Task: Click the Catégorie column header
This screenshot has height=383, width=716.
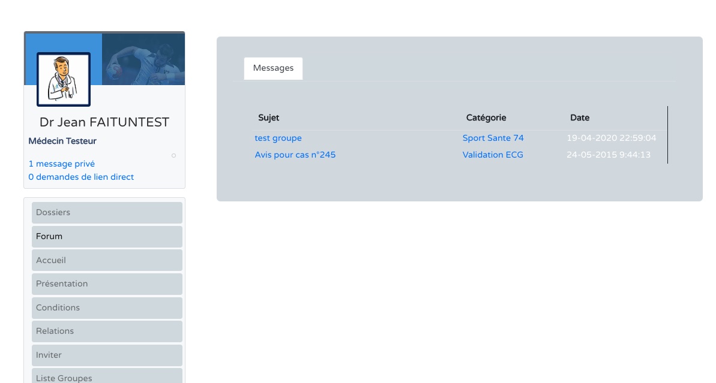Action: click(486, 117)
